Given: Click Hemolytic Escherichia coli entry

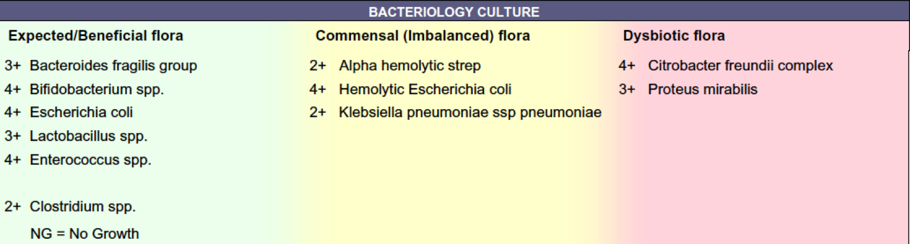Looking at the screenshot, I should coord(410,89).
